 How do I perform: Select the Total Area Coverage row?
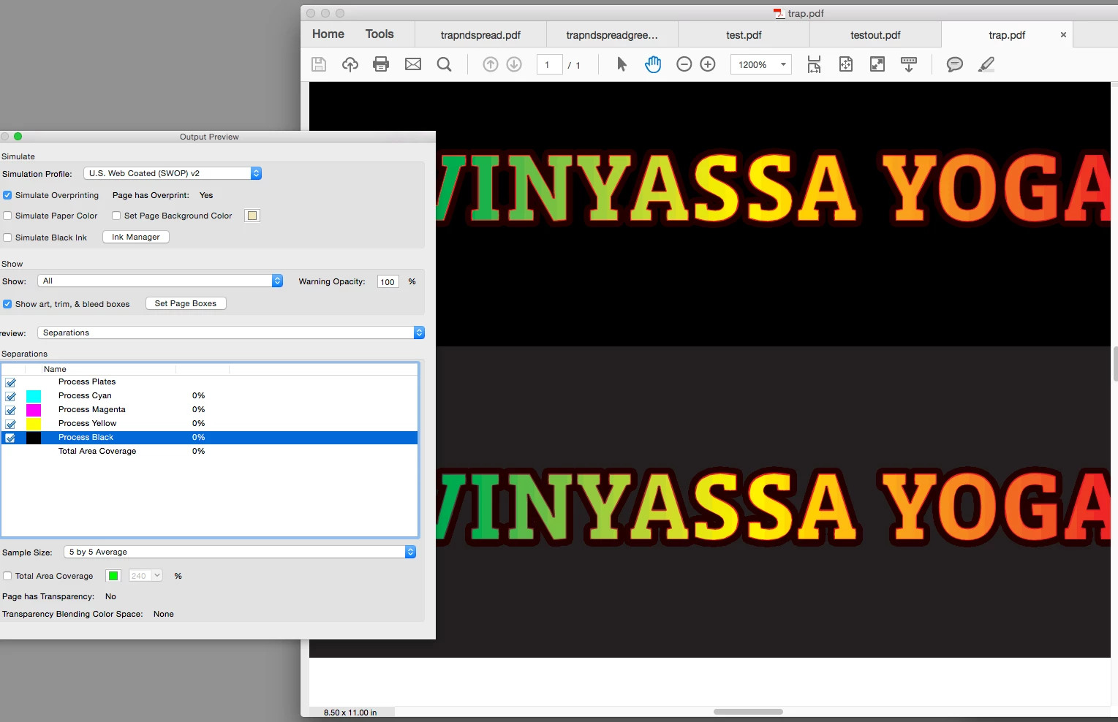[x=210, y=452]
